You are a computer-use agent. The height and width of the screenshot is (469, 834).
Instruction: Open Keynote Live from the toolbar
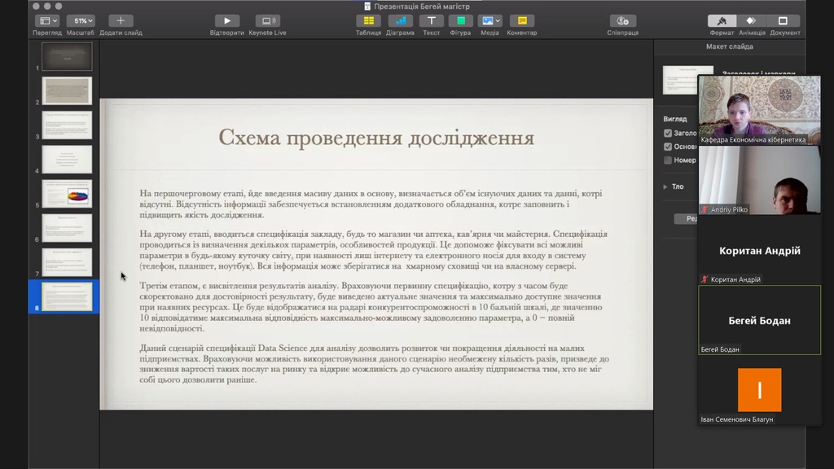click(x=266, y=21)
